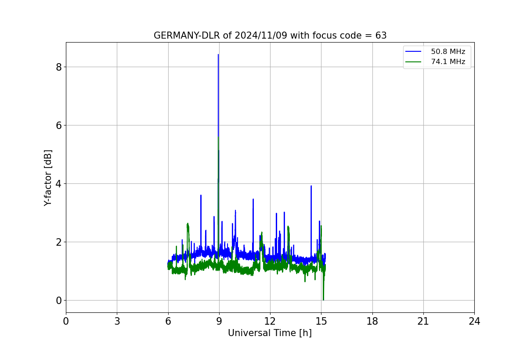Select the 74.1 MHz legend label
Image resolution: width=527 pixels, height=351 pixels.
tap(448, 62)
